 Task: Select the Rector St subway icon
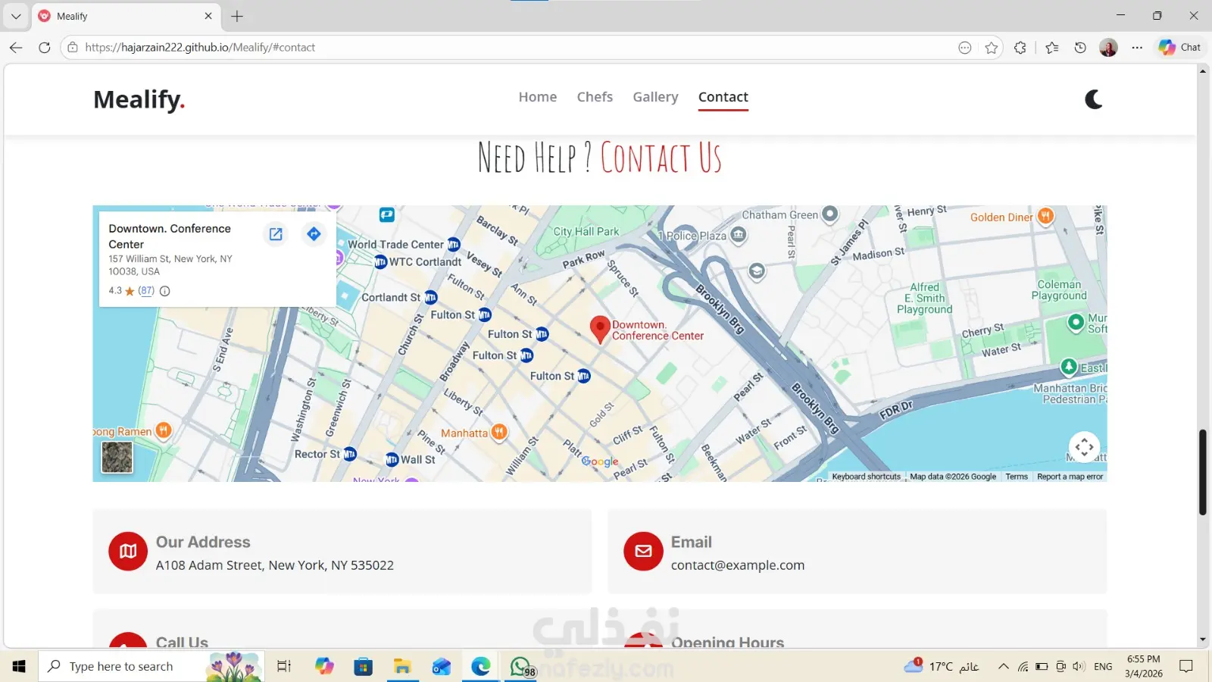[350, 454]
